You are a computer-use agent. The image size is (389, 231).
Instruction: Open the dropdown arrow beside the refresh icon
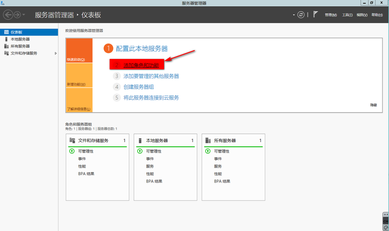pos(294,15)
